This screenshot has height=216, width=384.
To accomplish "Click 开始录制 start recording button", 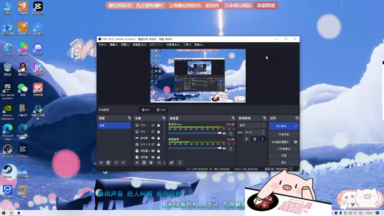I will pos(284,134).
